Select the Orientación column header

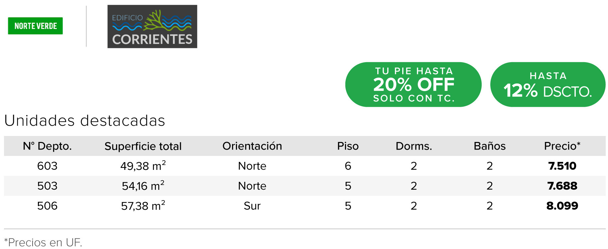(252, 146)
